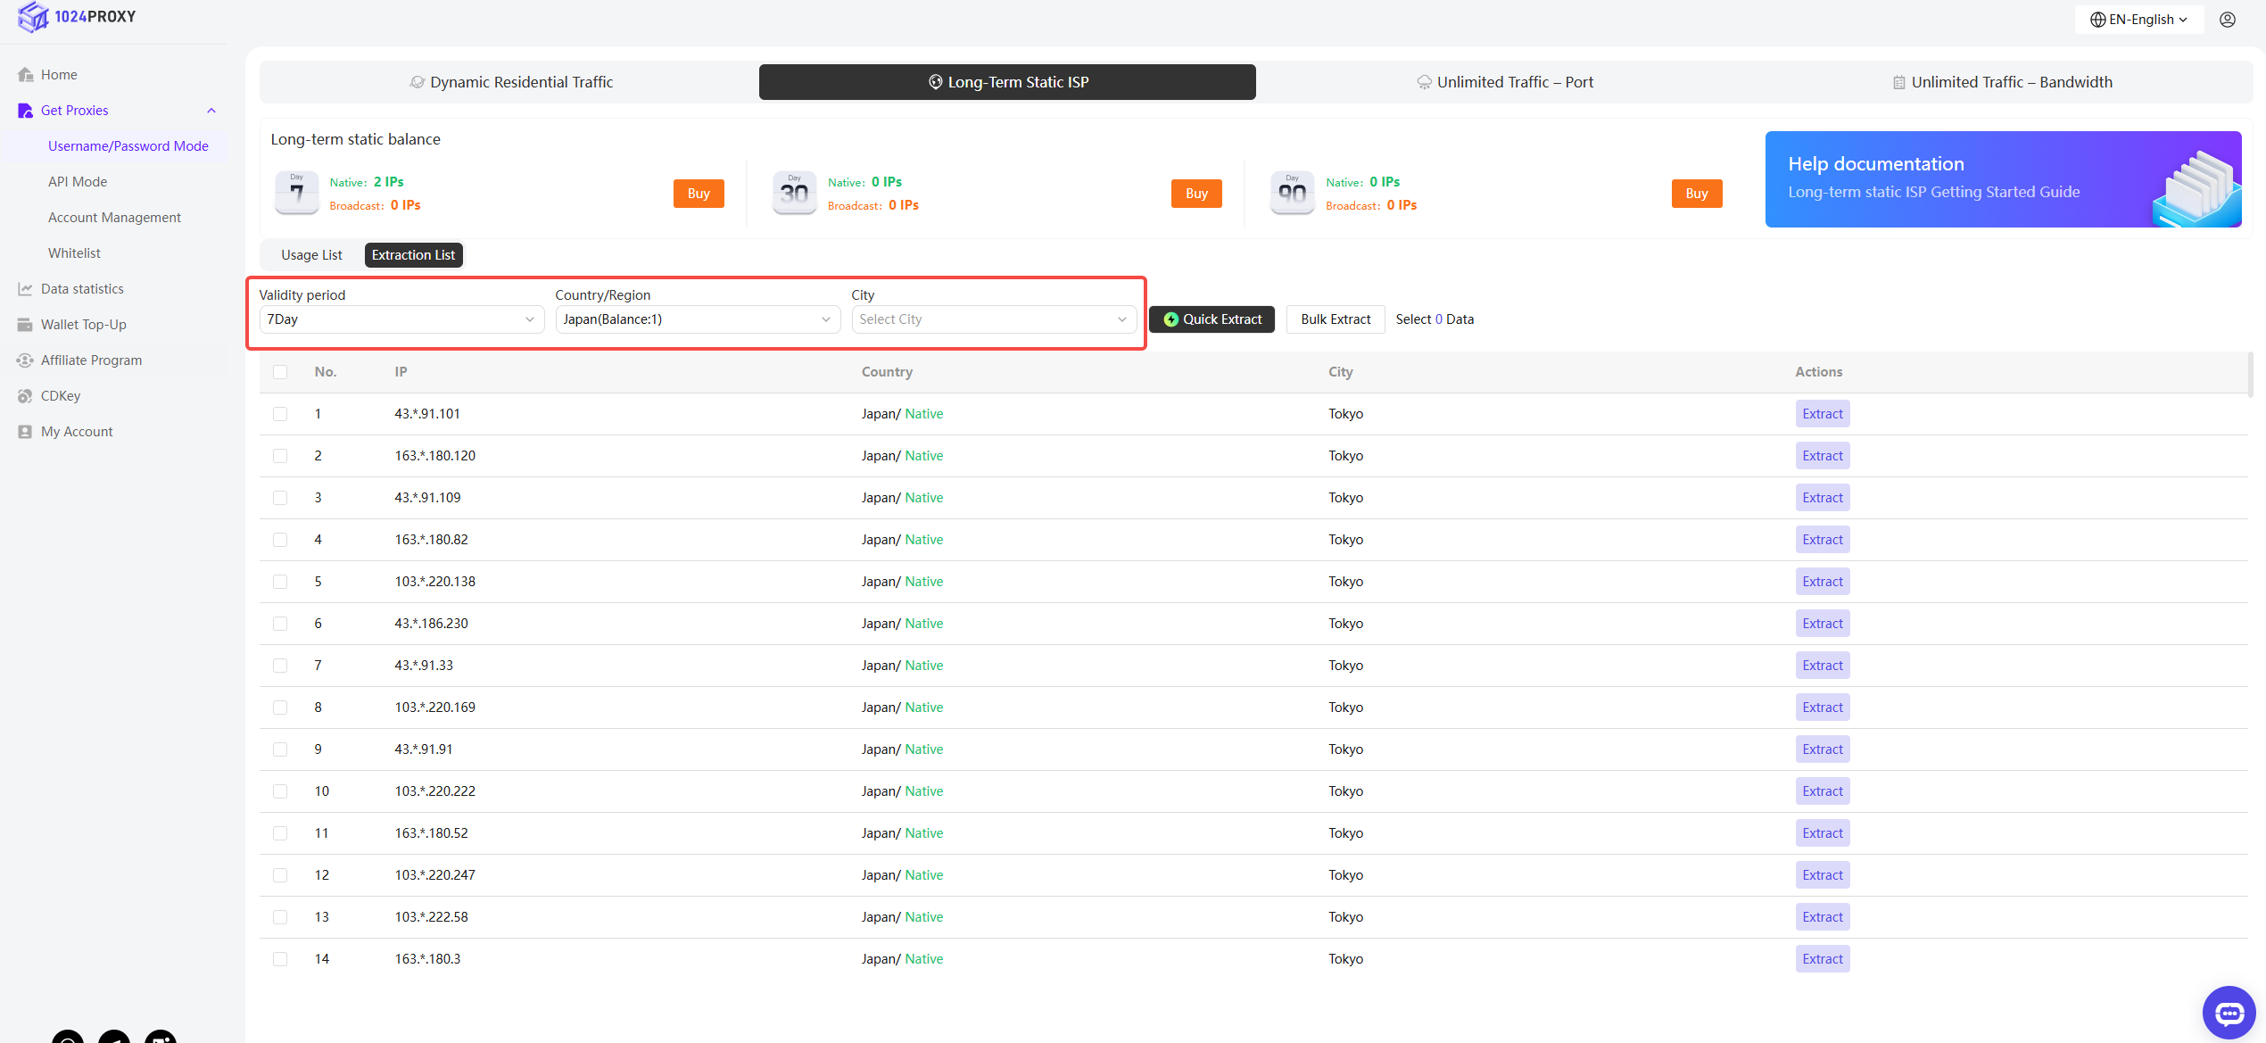
Task: Check the box for row 5
Action: pyautogui.click(x=280, y=582)
